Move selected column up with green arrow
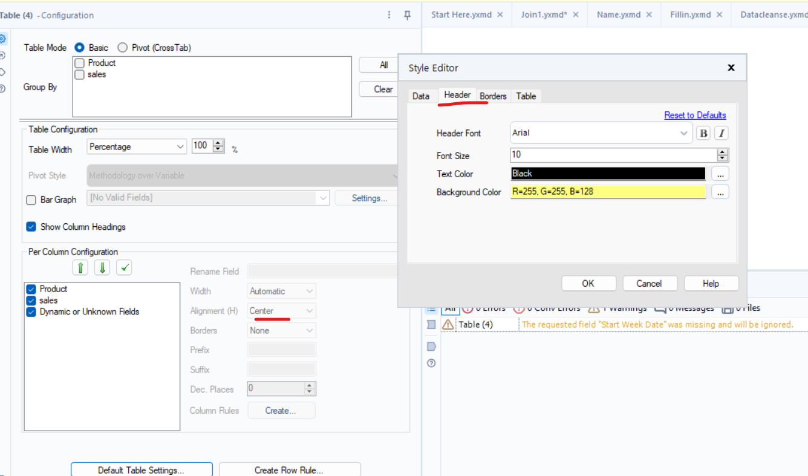The width and height of the screenshot is (808, 476). click(80, 267)
